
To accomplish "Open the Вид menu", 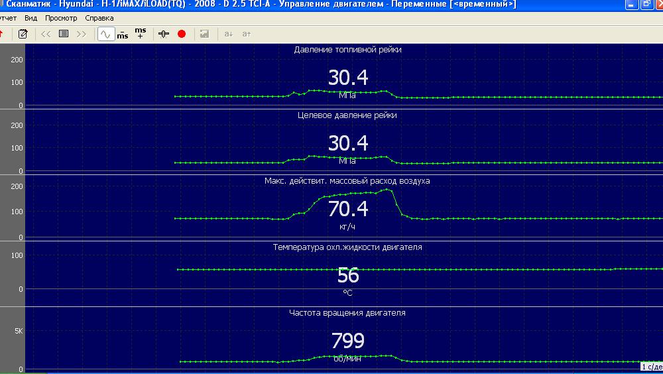I will 31,18.
